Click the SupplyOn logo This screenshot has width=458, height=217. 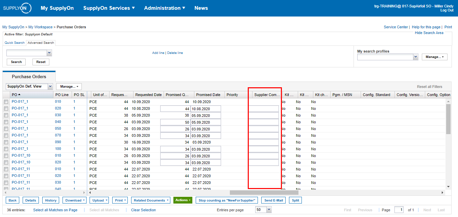[x=17, y=8]
